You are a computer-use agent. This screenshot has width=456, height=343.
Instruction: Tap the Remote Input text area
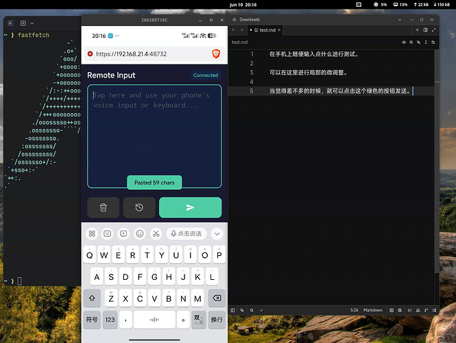[154, 136]
